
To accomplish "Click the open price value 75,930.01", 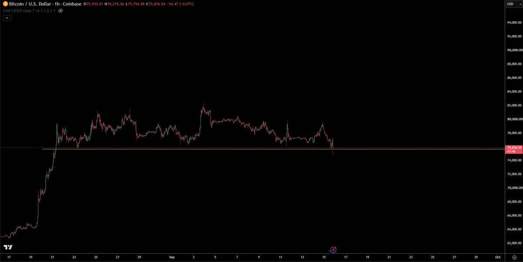I will (x=94, y=4).
